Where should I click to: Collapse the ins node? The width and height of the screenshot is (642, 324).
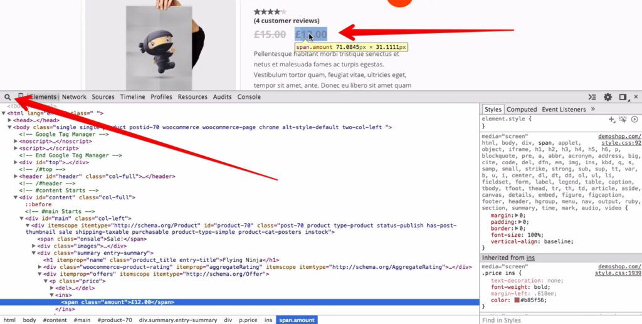(x=51, y=295)
